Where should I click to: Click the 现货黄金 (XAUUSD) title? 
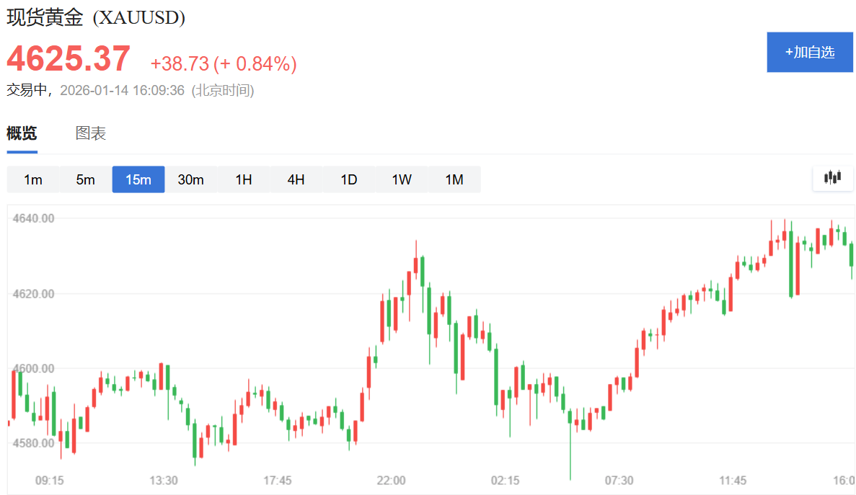tap(96, 17)
